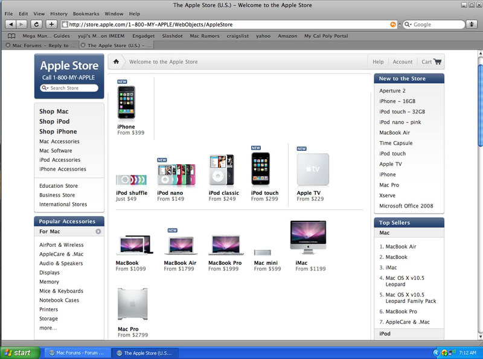Click The Apple Store taskbar button
The height and width of the screenshot is (359, 483).
[x=144, y=353]
